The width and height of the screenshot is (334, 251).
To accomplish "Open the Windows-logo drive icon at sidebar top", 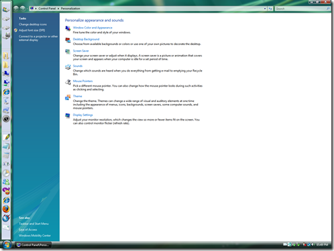I will point(6,10).
